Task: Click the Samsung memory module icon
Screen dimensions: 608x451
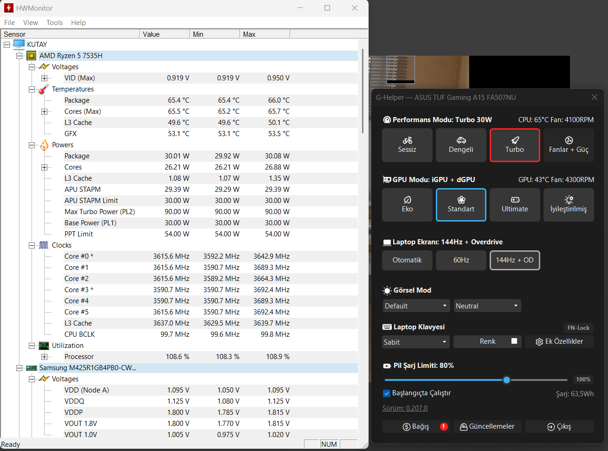Action: pos(32,368)
